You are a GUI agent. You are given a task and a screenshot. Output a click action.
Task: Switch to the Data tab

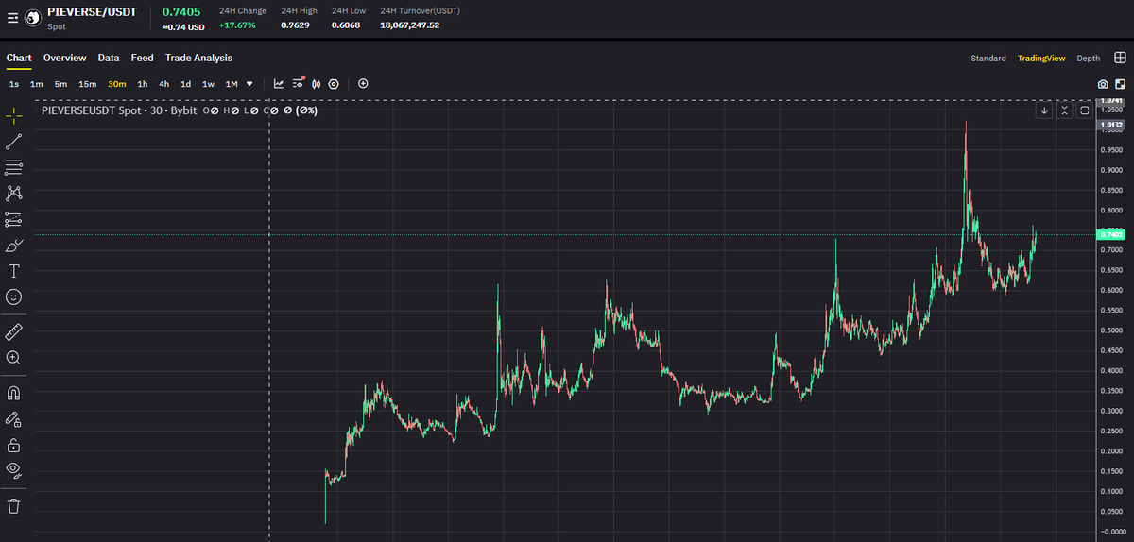click(x=109, y=58)
